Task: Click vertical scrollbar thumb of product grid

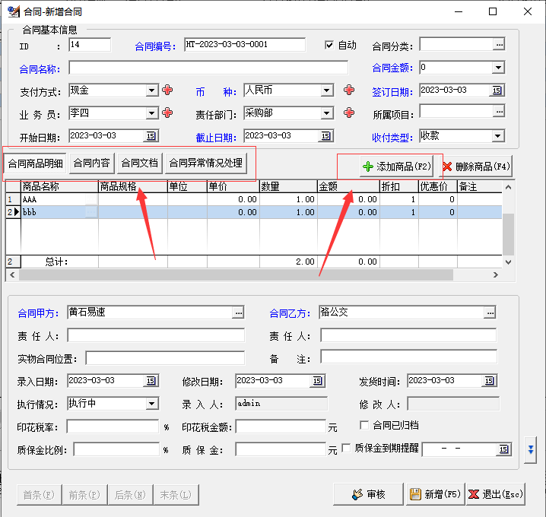Action: pyautogui.click(x=508, y=234)
